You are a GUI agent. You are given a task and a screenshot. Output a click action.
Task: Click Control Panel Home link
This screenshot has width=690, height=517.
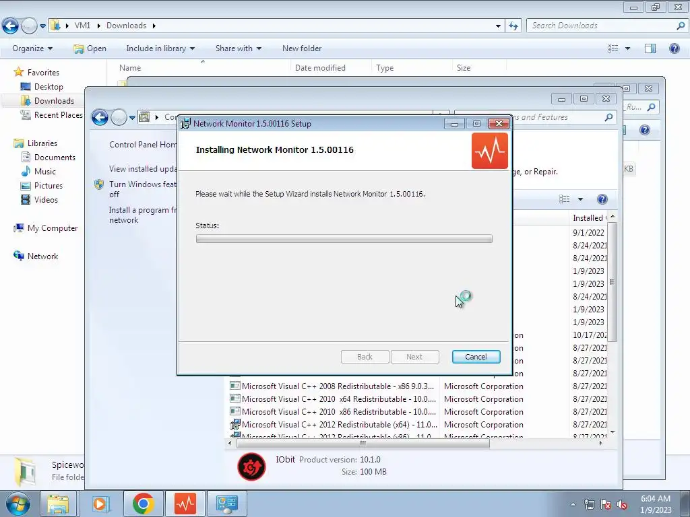click(143, 144)
